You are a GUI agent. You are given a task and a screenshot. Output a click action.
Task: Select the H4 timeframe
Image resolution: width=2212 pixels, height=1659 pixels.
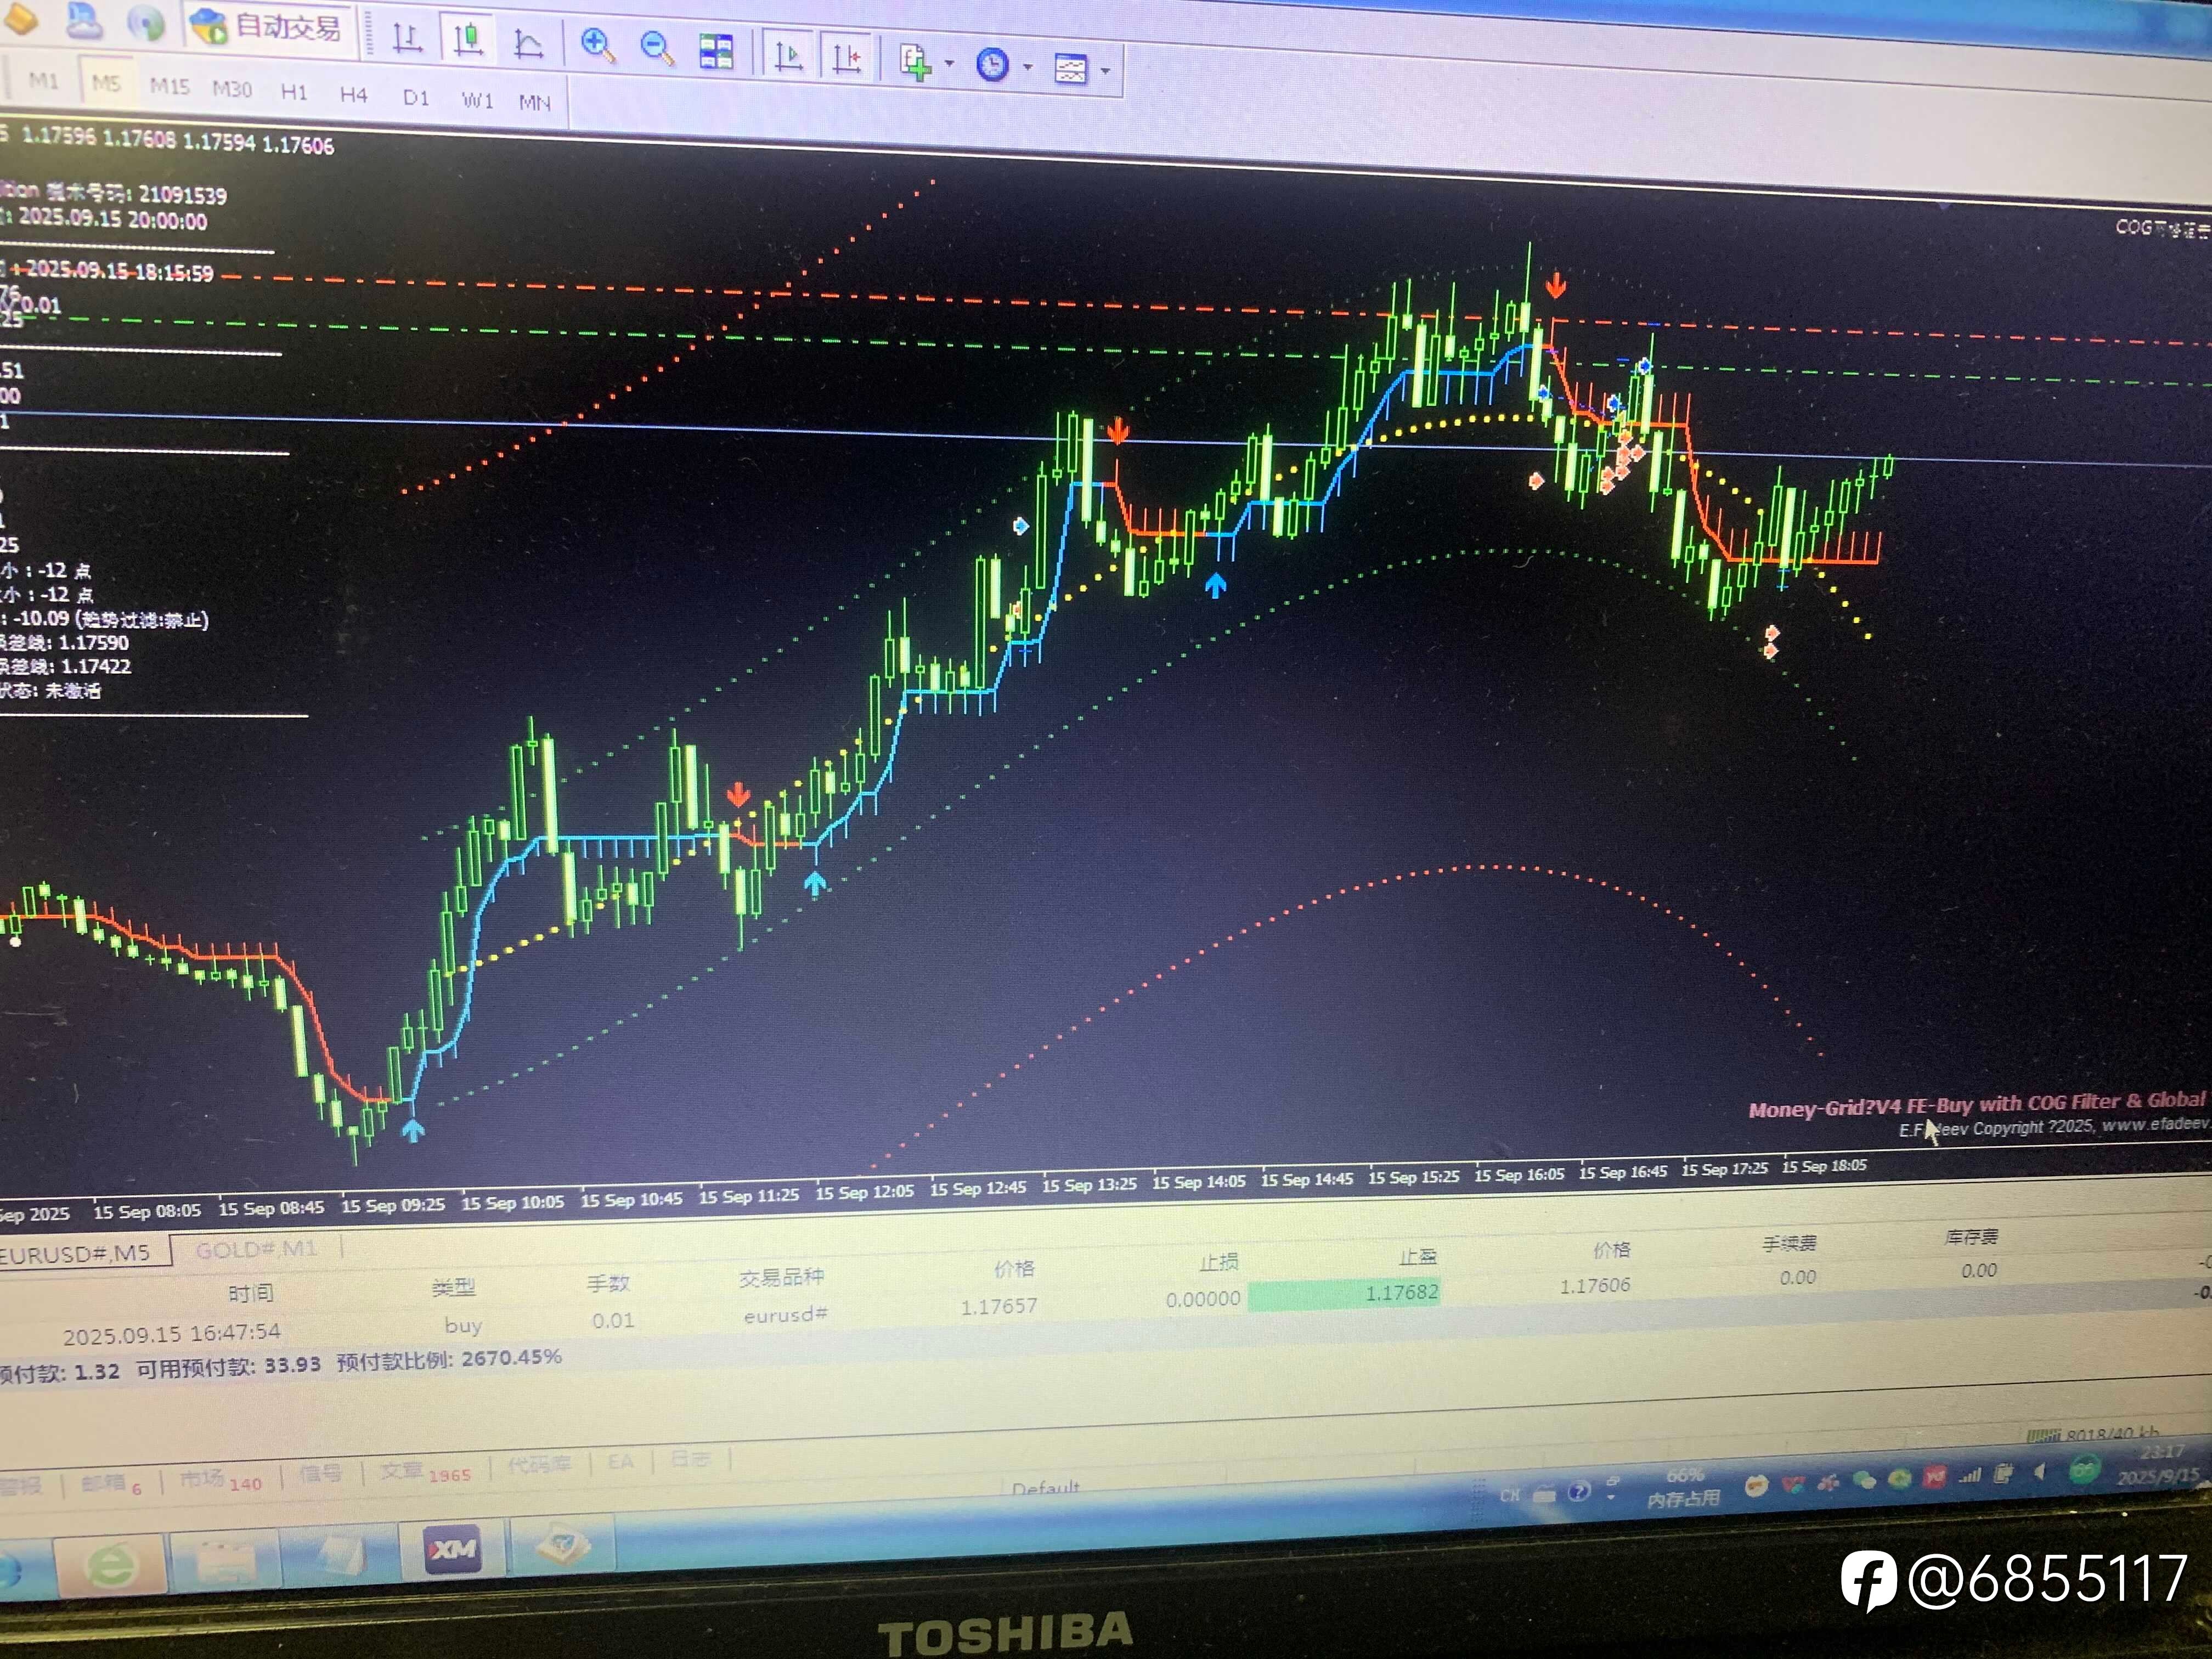(354, 95)
